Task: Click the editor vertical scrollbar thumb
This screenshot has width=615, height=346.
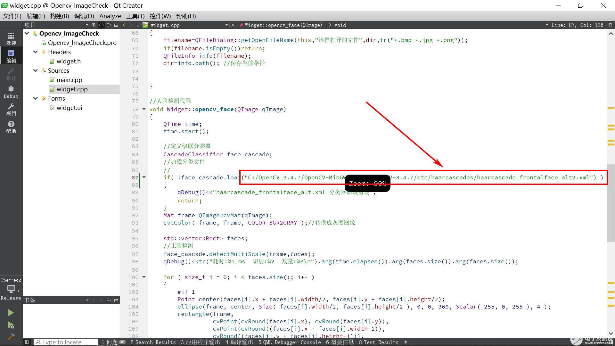Action: pos(611,203)
